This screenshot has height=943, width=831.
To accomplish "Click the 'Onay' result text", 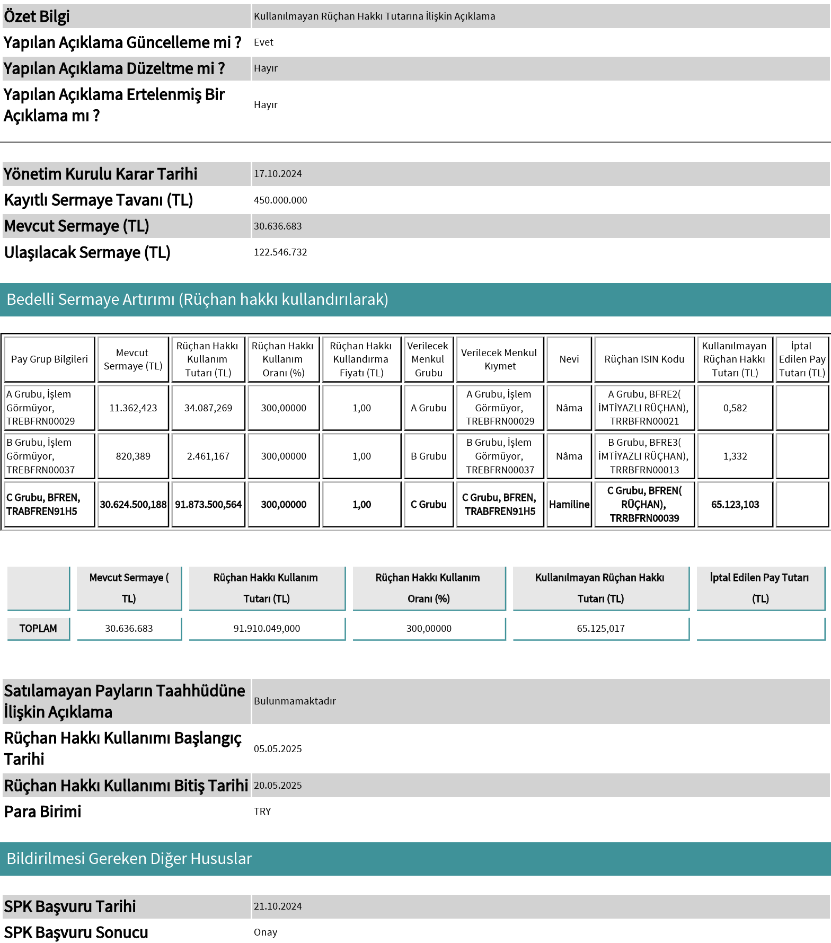I will 266,932.
